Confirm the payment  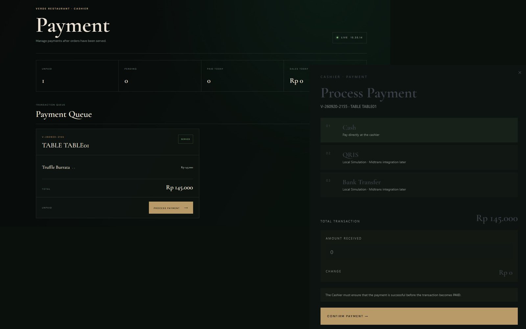click(419, 316)
